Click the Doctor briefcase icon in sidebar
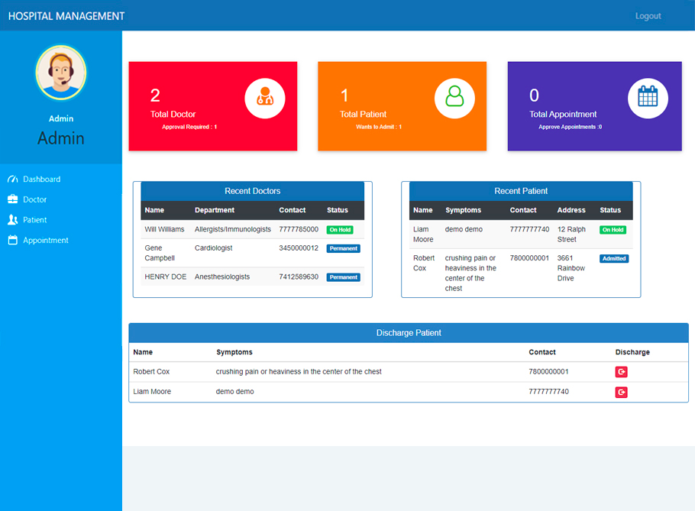The image size is (695, 511). tap(13, 199)
